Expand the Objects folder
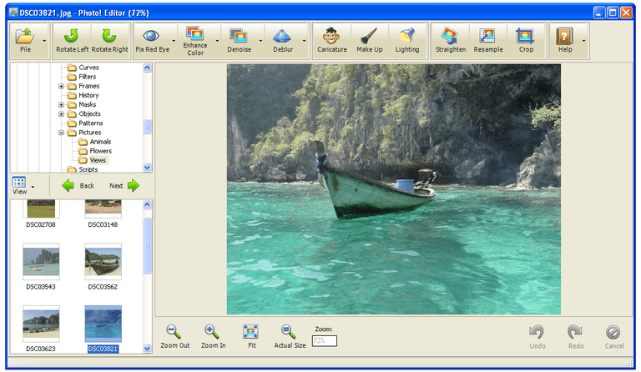 point(61,114)
